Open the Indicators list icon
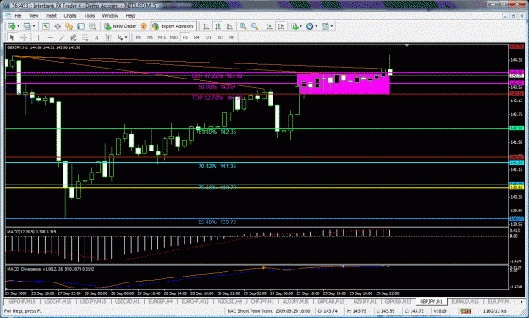The height and width of the screenshot is (318, 529). [x=295, y=26]
